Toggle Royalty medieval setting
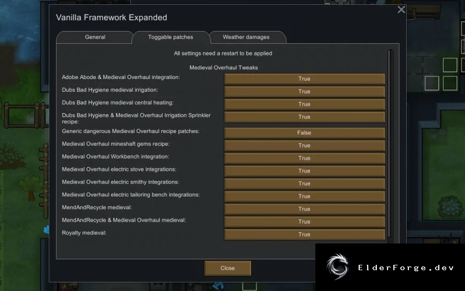 click(304, 235)
